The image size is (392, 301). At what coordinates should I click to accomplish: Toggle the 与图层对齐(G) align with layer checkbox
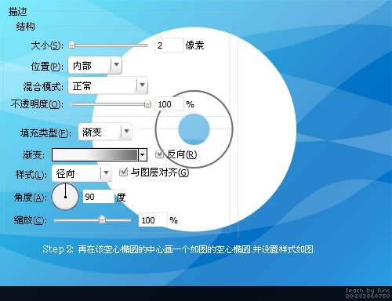(123, 172)
